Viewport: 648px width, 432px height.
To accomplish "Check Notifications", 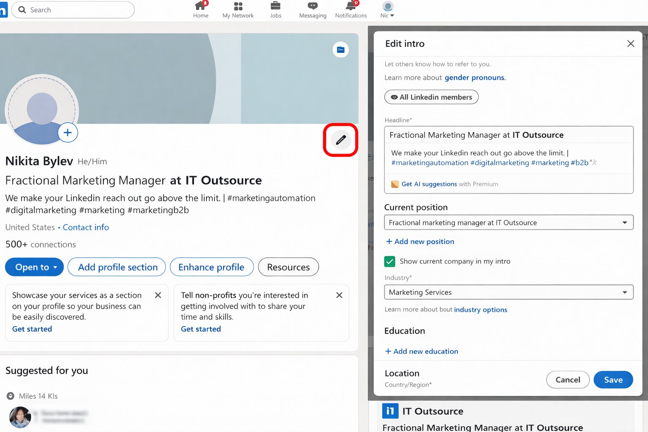I will [x=351, y=9].
